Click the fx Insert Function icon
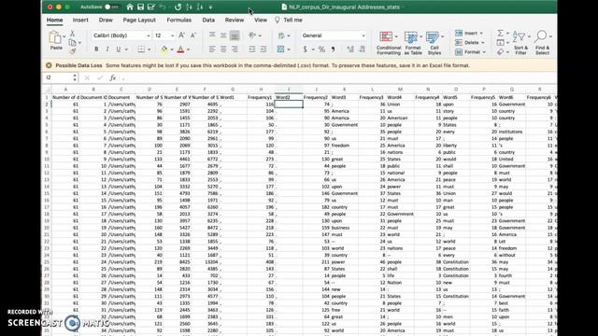The width and height of the screenshot is (598, 336). pyautogui.click(x=112, y=77)
